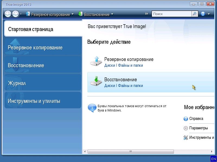Expand the toolbar overflow chevron
The width and height of the screenshot is (217, 162).
146,14
